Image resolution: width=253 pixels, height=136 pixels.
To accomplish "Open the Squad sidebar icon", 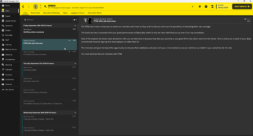I will (x=3, y=16).
